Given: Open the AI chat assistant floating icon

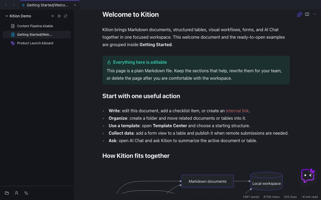Looking at the screenshot, I should (308, 175).
